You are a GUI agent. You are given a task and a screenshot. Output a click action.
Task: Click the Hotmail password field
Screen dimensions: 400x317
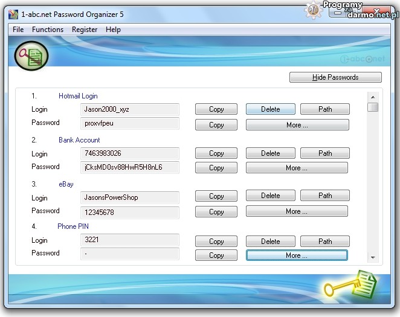click(x=130, y=124)
